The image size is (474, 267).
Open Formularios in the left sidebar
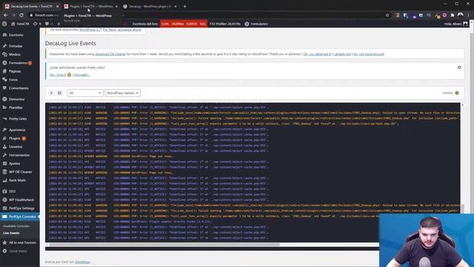(x=18, y=63)
